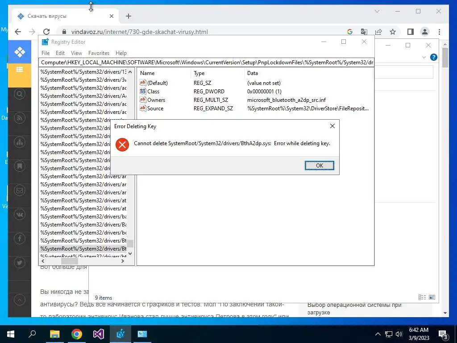Select the tree key ending in drivers/bc
This screenshot has width=457, height=343.
click(x=83, y=232)
